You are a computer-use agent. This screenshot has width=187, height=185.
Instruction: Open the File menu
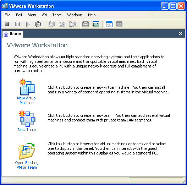[x=7, y=15]
